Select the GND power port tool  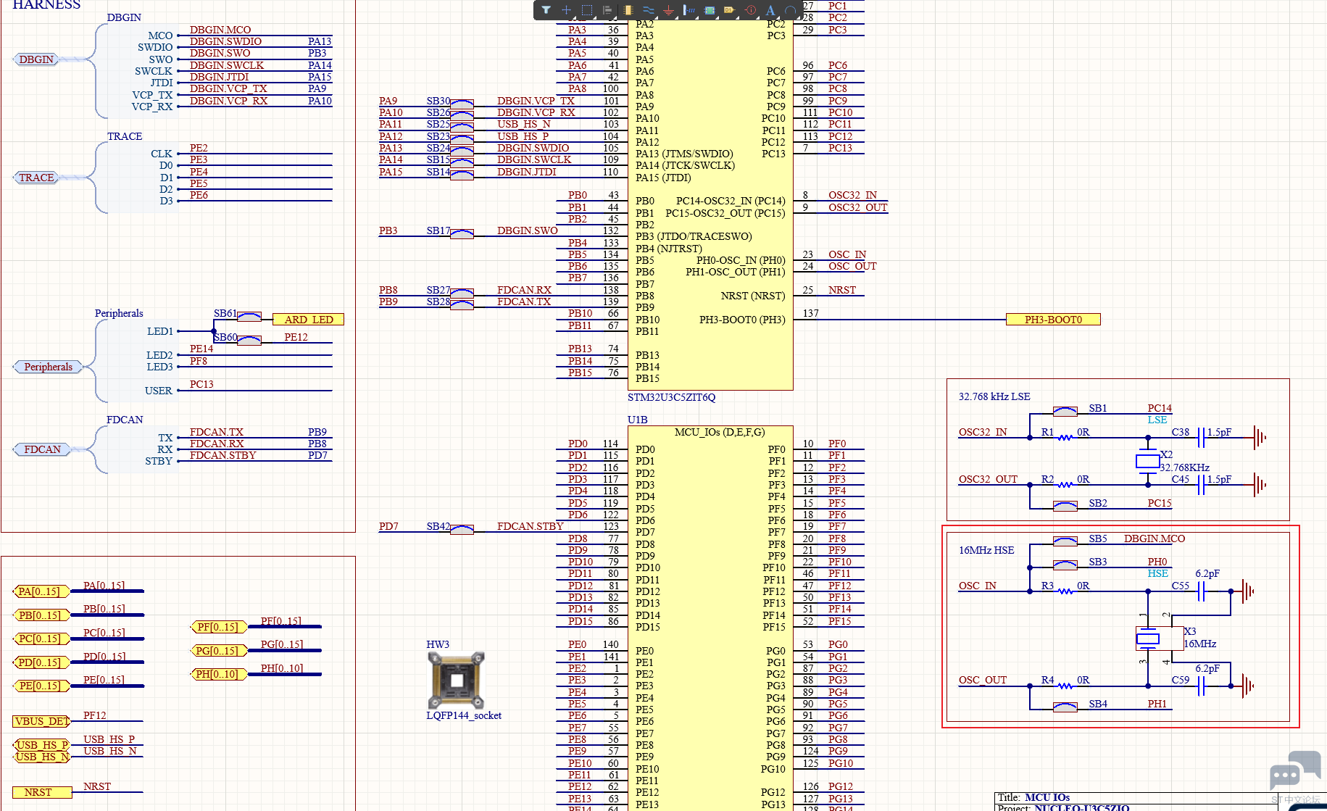[x=668, y=10]
